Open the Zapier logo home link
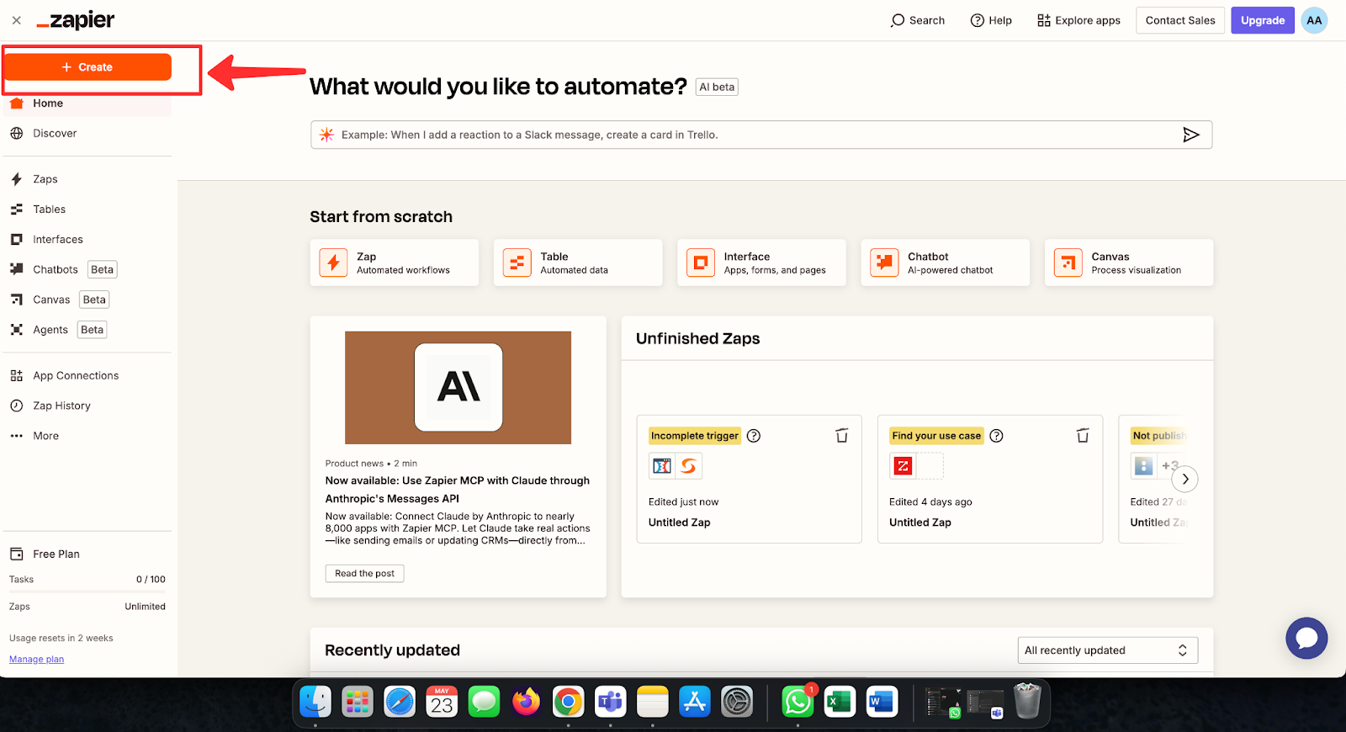Screen dimensions: 1346x732 point(76,20)
